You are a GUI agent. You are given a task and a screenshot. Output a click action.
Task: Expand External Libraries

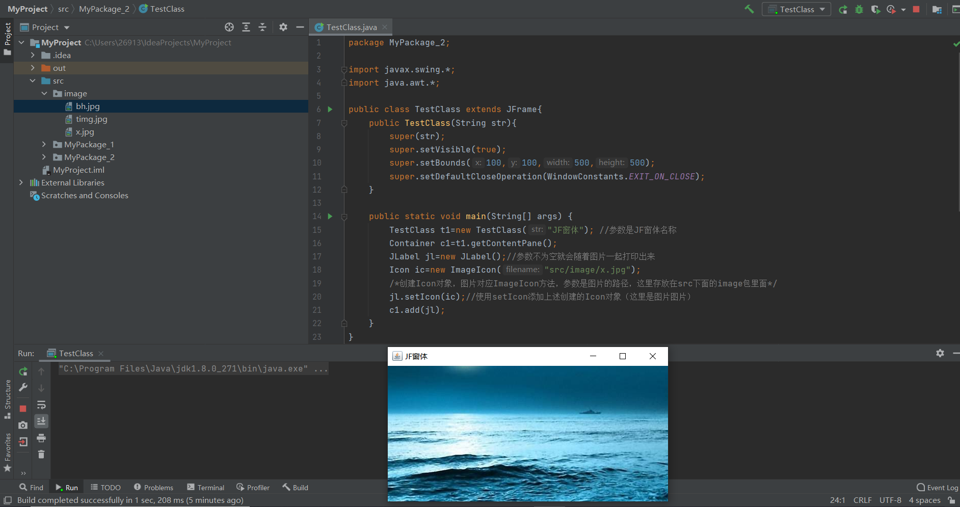coord(21,182)
